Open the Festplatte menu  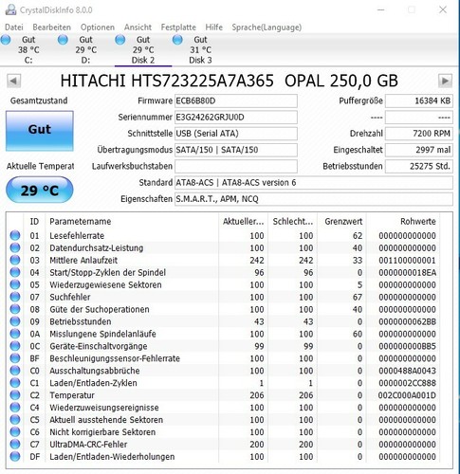(178, 27)
